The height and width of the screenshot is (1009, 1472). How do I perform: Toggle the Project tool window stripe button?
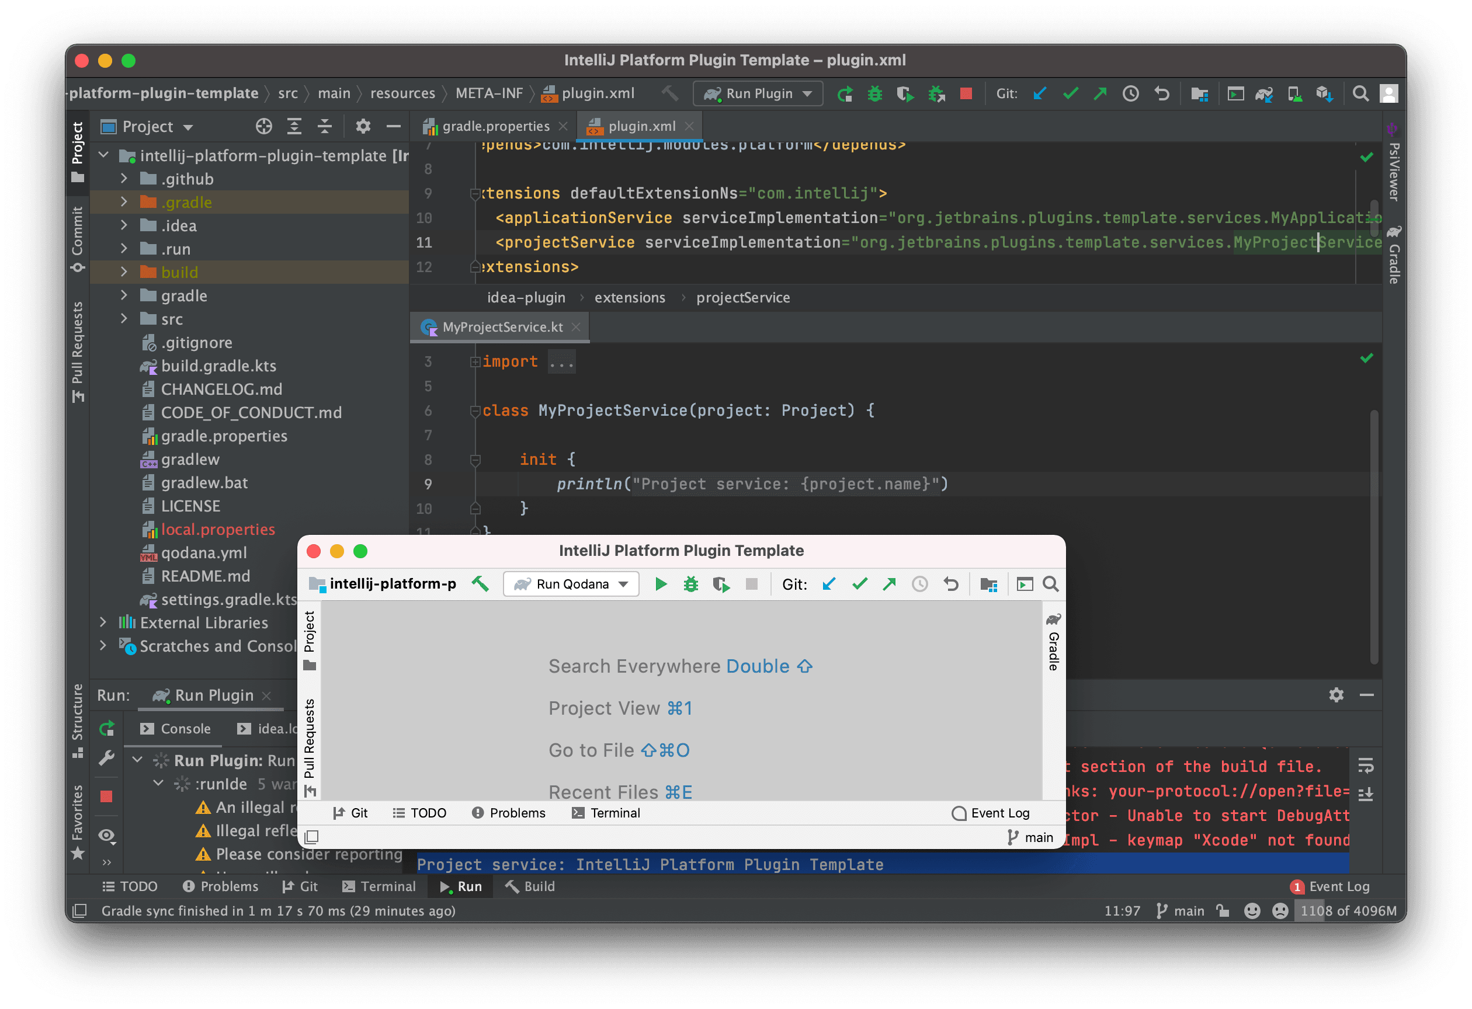point(77,152)
